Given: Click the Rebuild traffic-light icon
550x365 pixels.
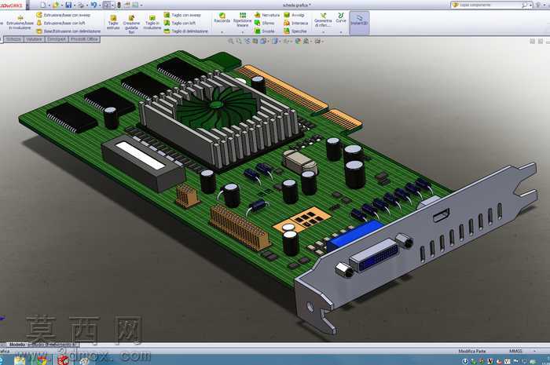Looking at the screenshot, I should [x=119, y=5].
